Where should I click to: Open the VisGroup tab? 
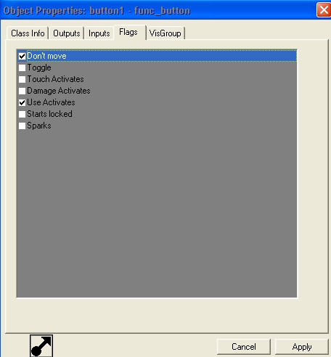[165, 33]
